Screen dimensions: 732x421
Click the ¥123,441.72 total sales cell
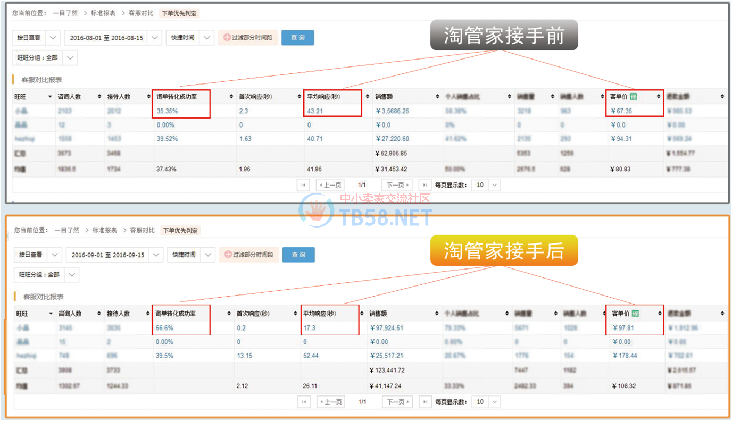click(388, 369)
